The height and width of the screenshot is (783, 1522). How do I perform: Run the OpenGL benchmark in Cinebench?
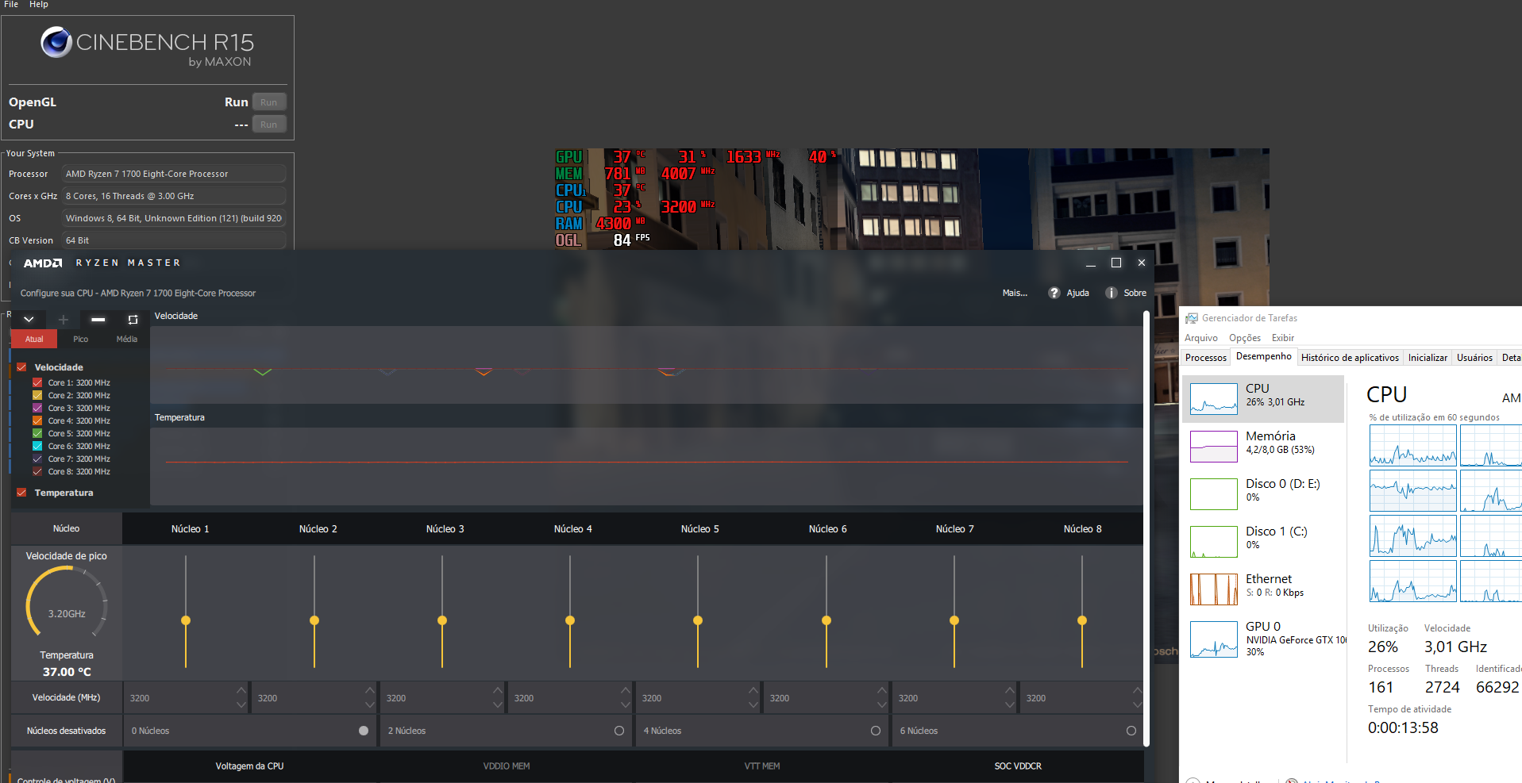(269, 102)
